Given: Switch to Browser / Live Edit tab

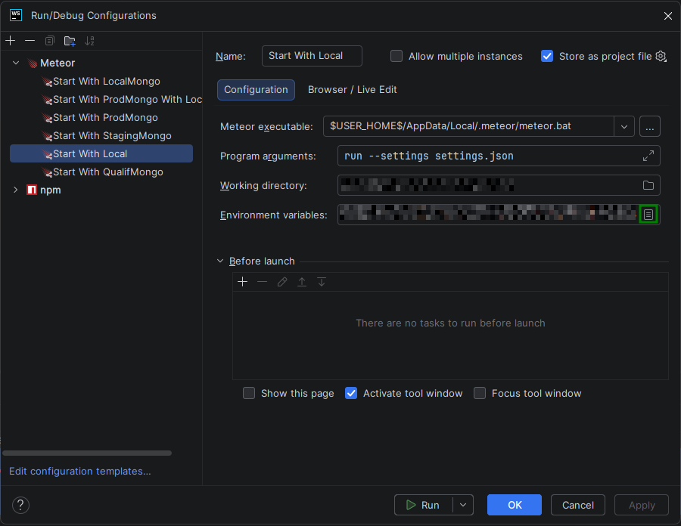Looking at the screenshot, I should click(x=352, y=89).
